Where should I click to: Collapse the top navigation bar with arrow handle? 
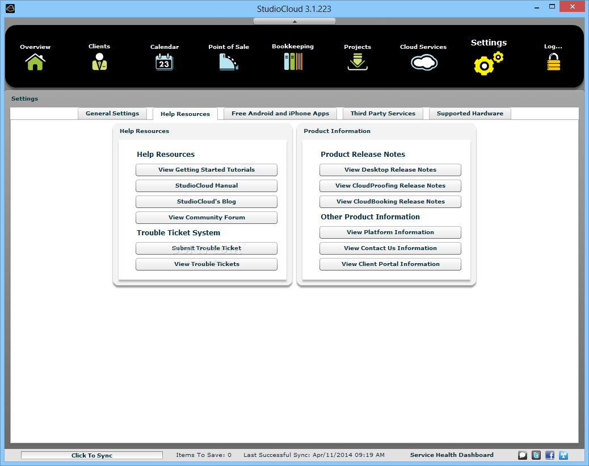tap(294, 22)
